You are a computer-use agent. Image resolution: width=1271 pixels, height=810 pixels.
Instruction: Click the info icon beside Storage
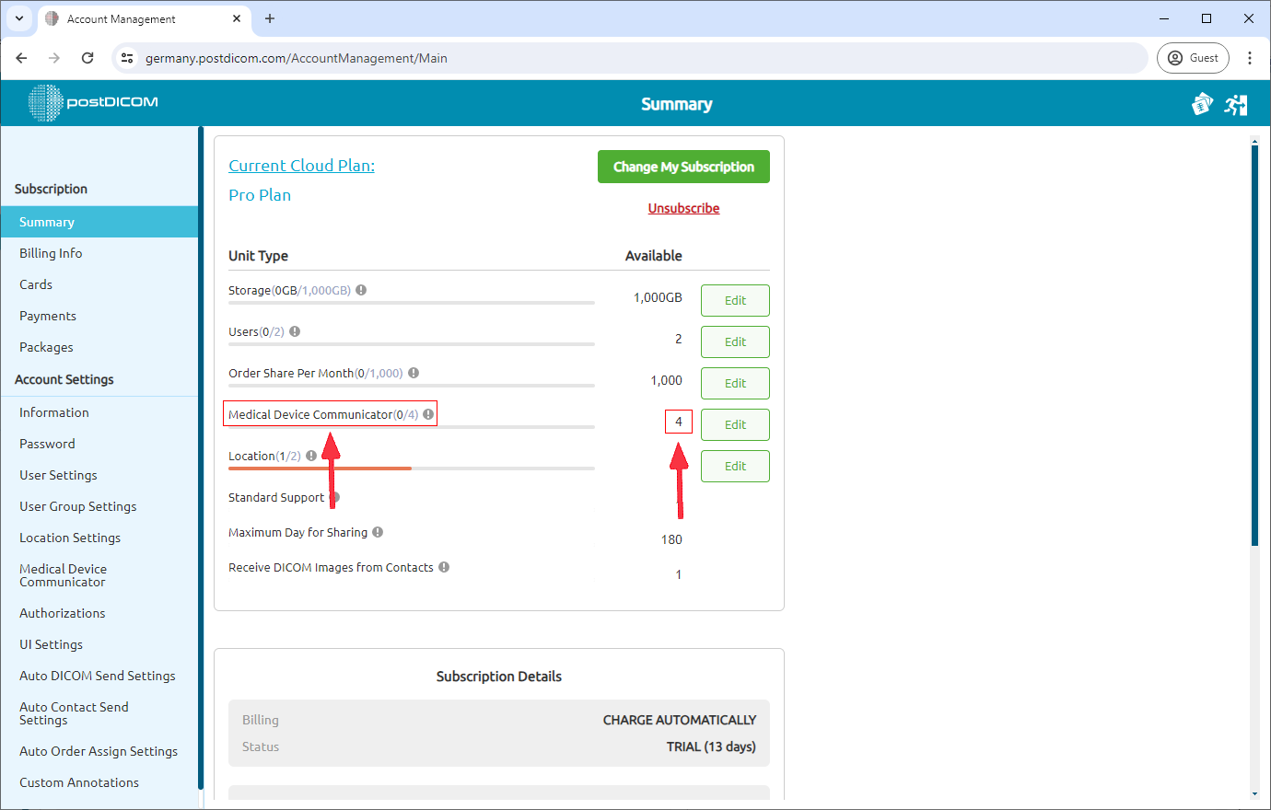361,289
